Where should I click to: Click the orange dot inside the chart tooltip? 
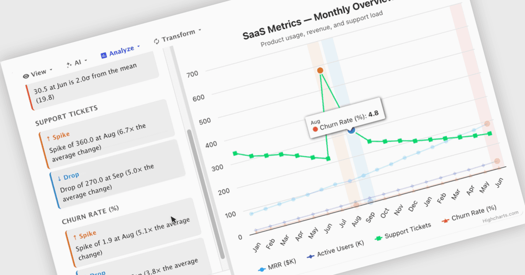pos(315,129)
